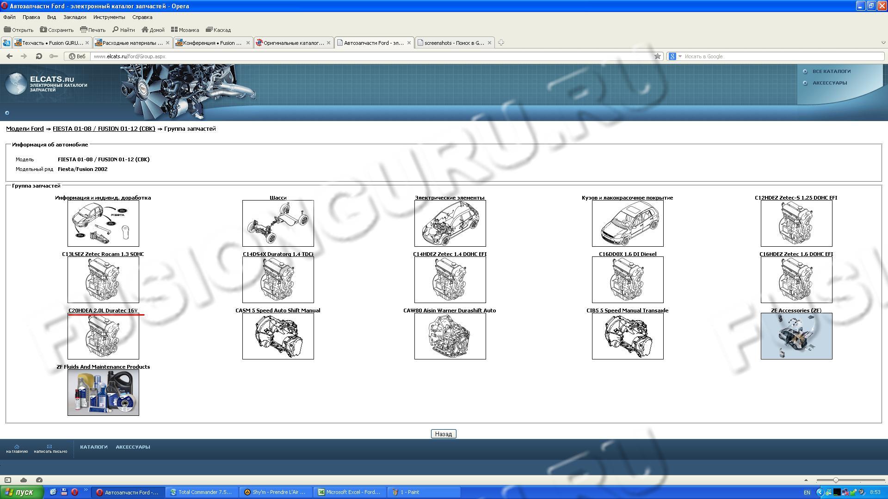Open the Закладки menu
The image size is (888, 499).
pos(74,17)
